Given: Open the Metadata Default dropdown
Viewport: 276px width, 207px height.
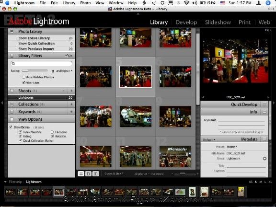Looking at the screenshot, I should click(x=209, y=140).
